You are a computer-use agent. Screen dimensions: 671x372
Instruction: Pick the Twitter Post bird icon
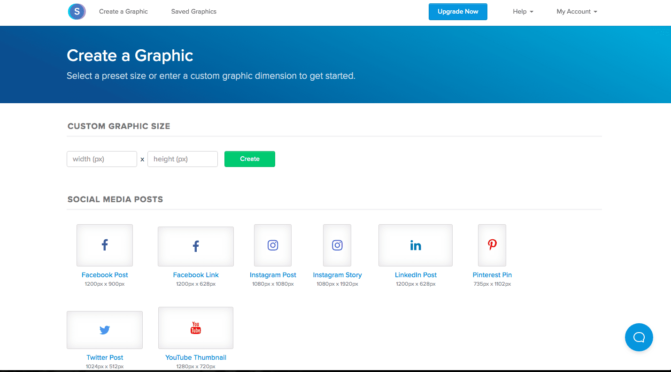(x=105, y=330)
